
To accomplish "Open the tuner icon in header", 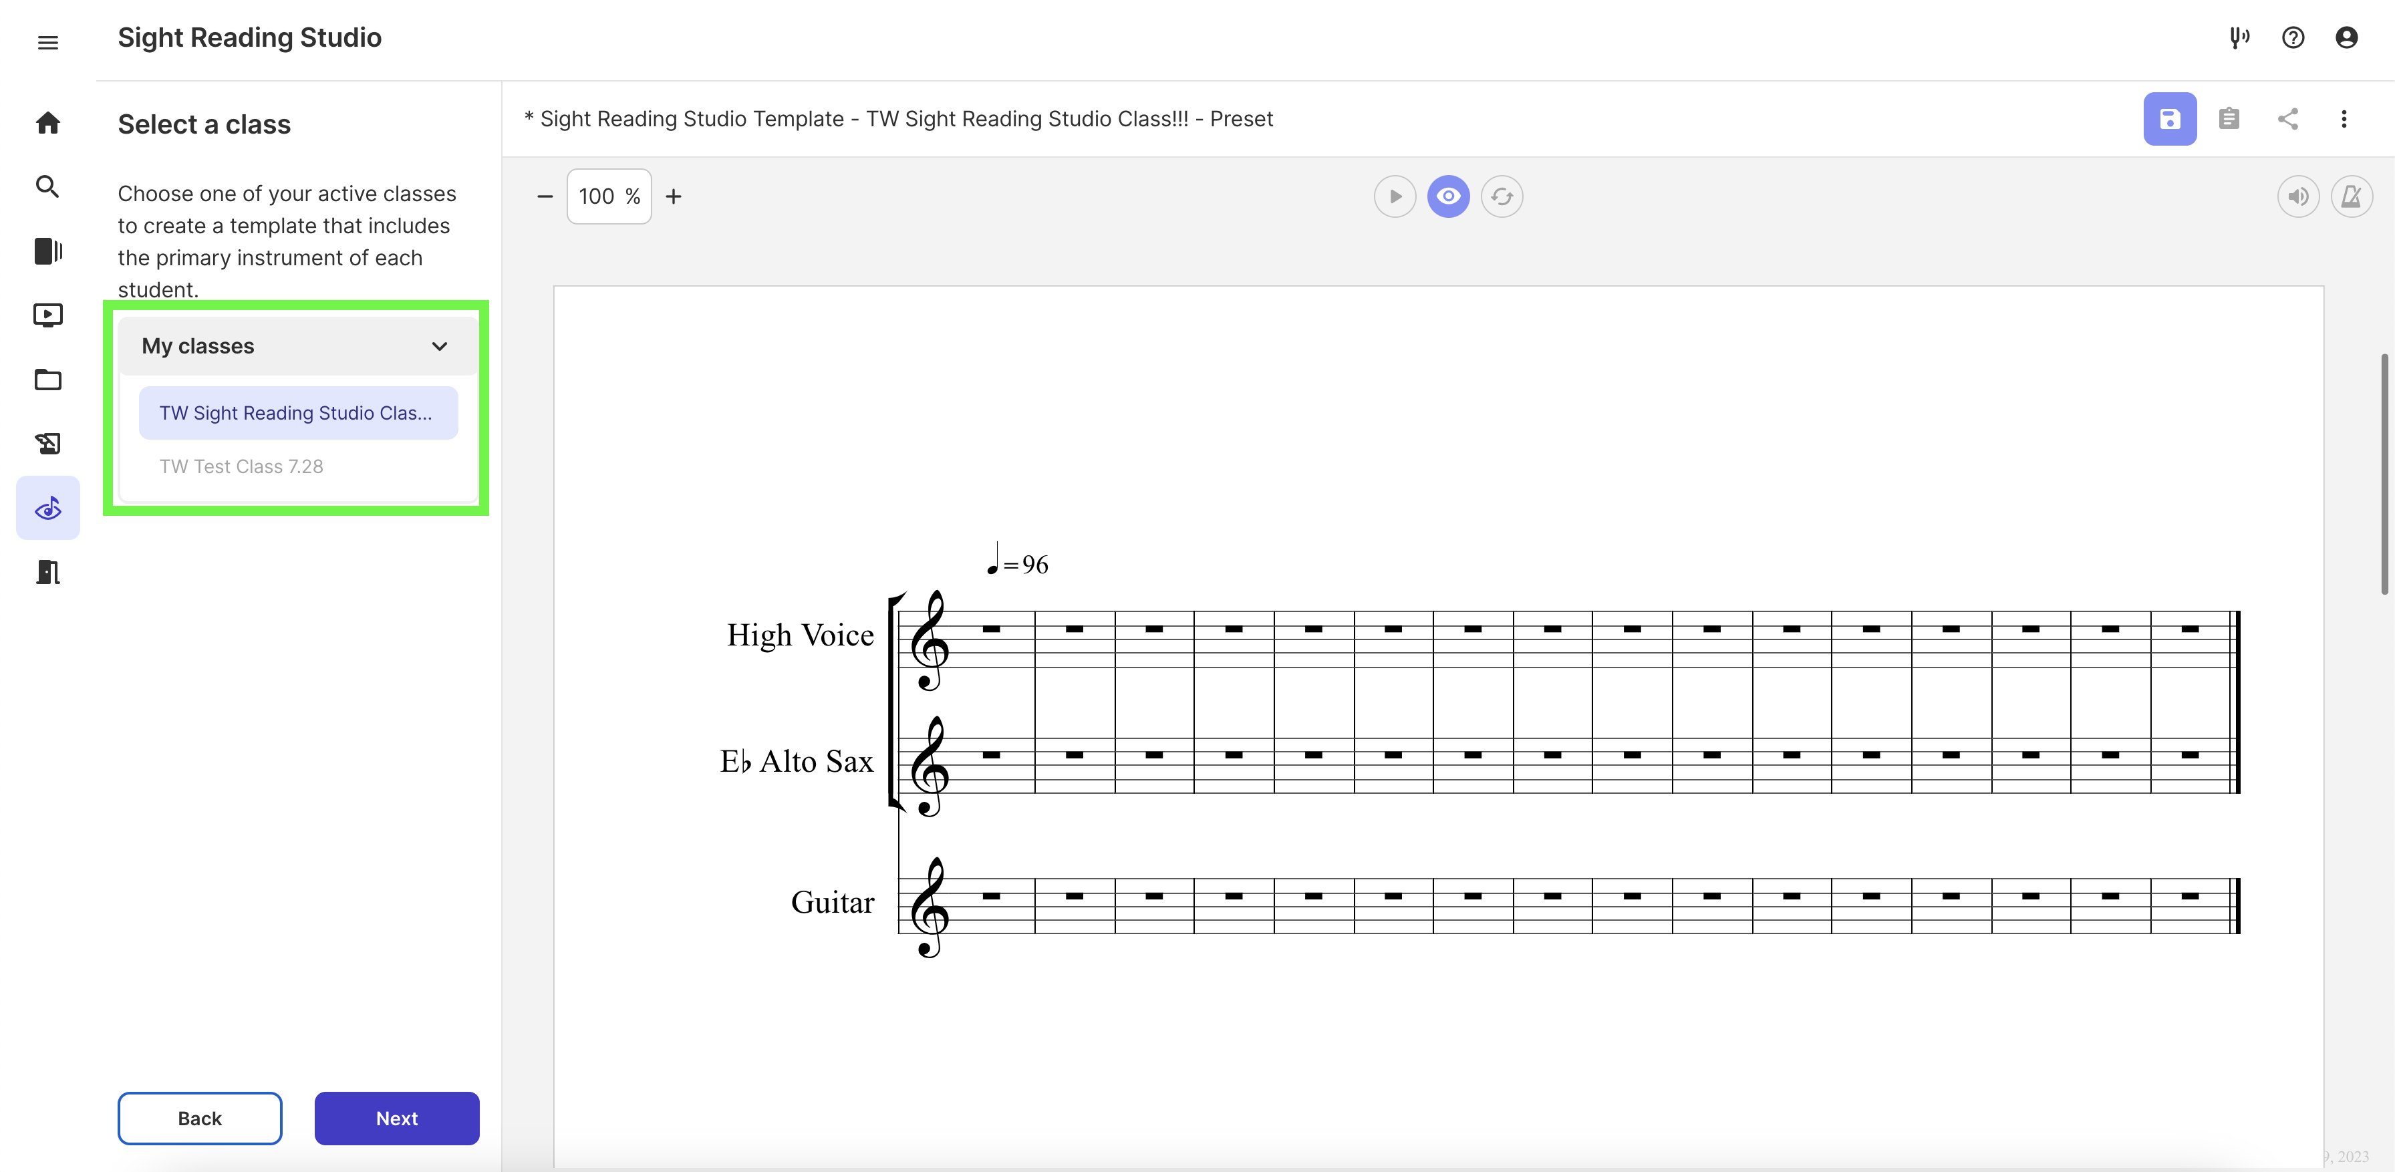I will [x=2239, y=38].
